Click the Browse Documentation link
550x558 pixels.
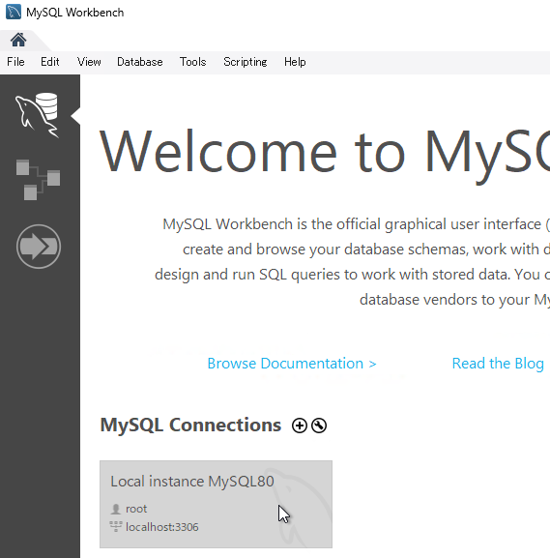tap(292, 364)
